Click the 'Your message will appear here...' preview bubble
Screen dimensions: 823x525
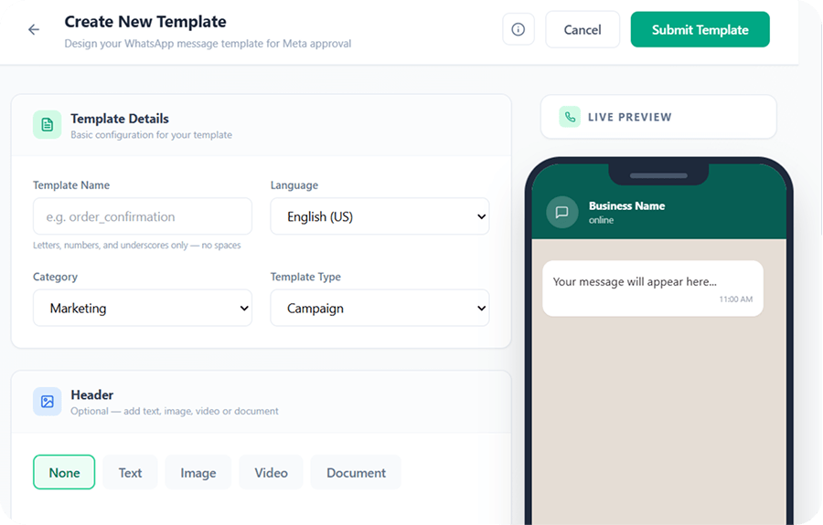pyautogui.click(x=652, y=289)
